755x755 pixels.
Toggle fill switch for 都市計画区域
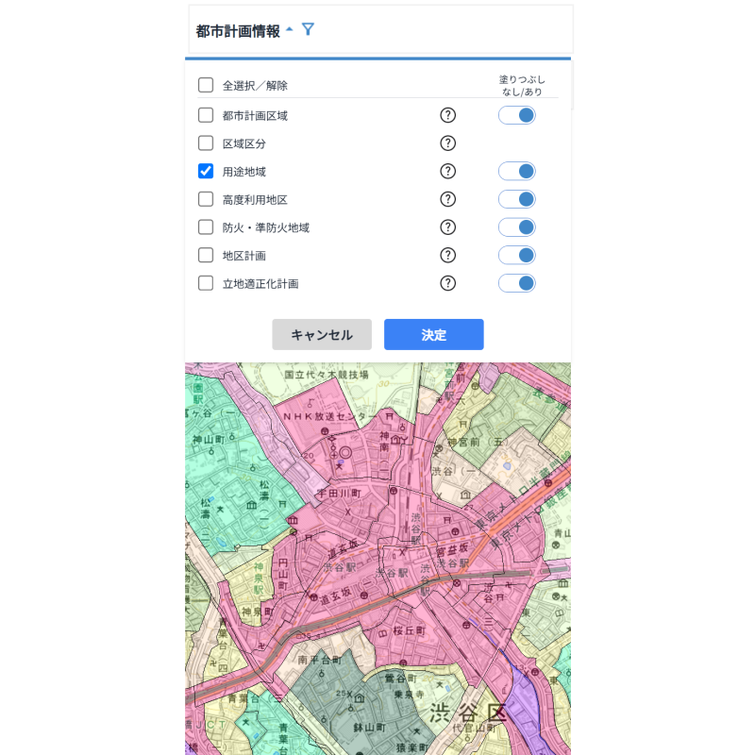[x=517, y=115]
